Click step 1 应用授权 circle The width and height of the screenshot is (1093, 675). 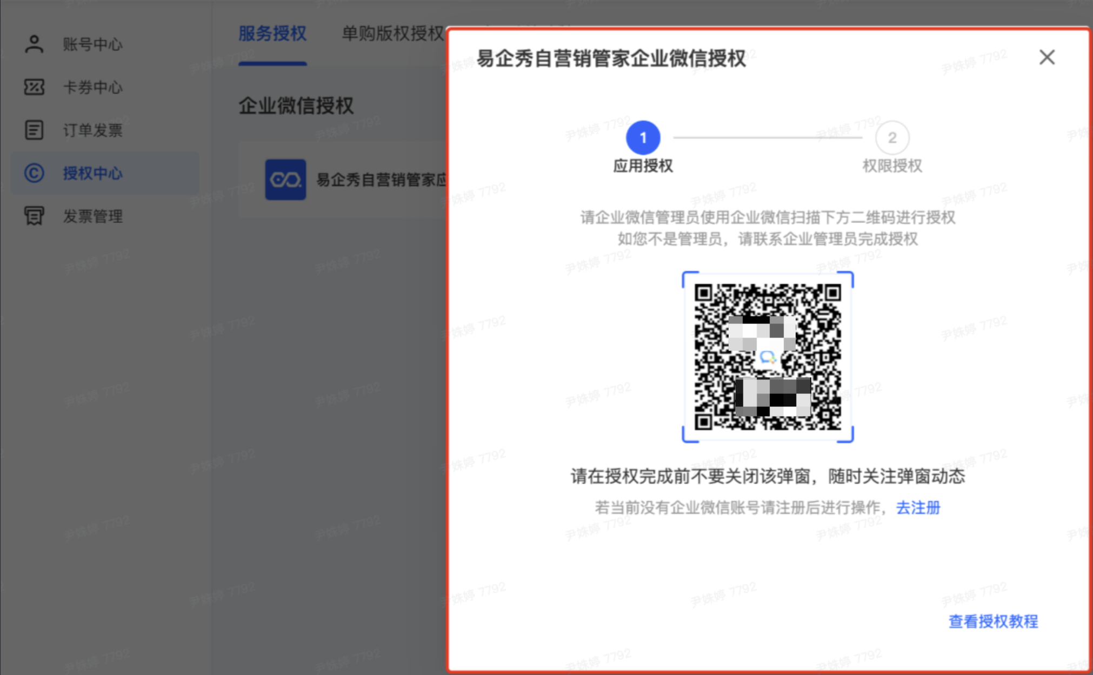[x=643, y=138]
